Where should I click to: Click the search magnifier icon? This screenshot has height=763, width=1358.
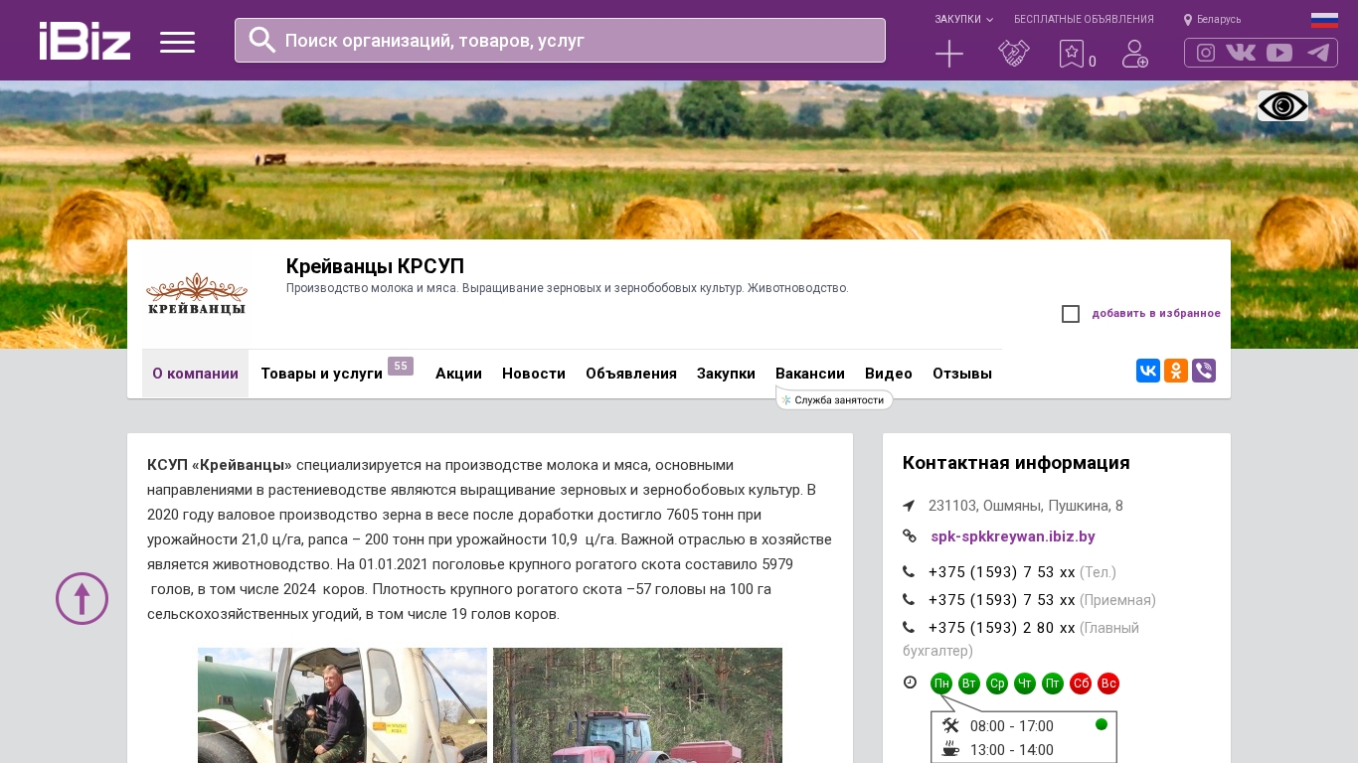coord(262,40)
